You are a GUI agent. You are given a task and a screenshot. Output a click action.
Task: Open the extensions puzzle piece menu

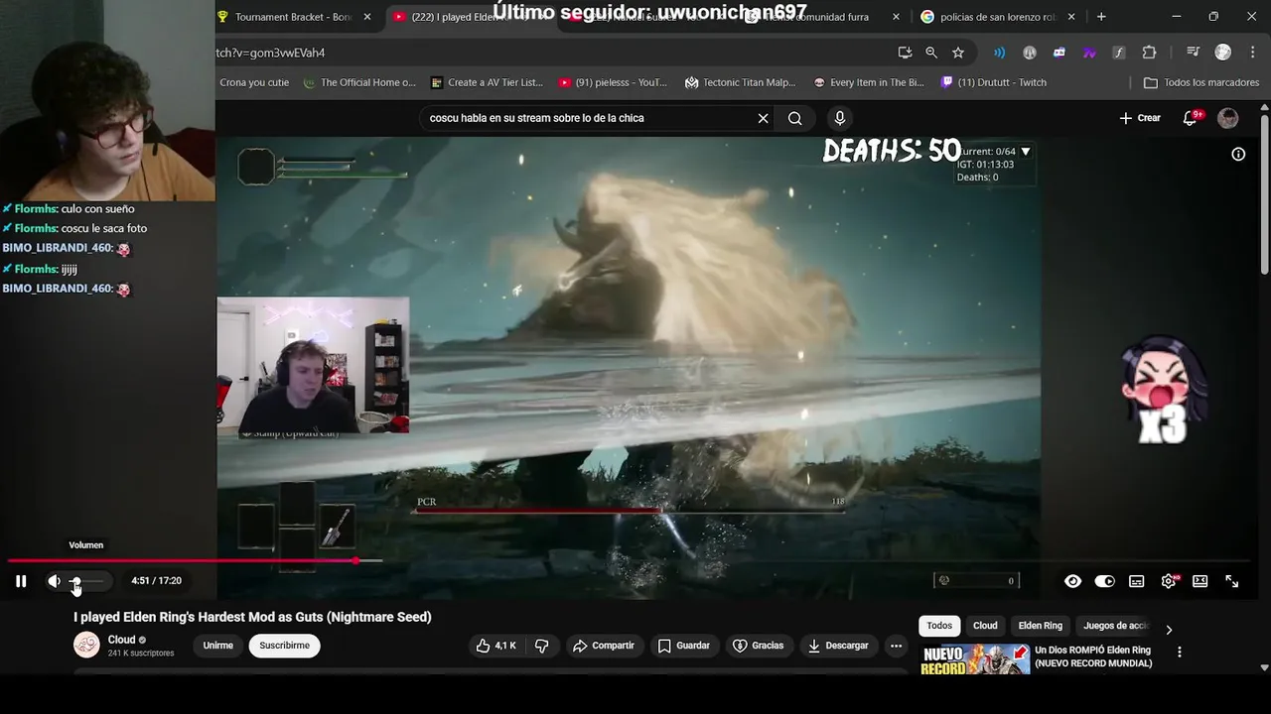(1149, 53)
